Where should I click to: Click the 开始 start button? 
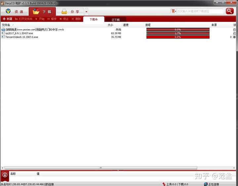40,19
